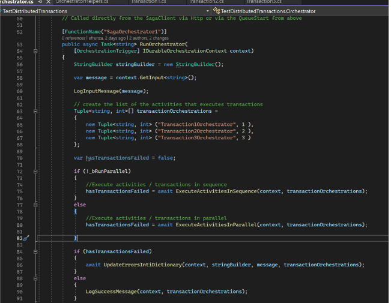Click LogInputMessage call on line 60

[x=96, y=91]
